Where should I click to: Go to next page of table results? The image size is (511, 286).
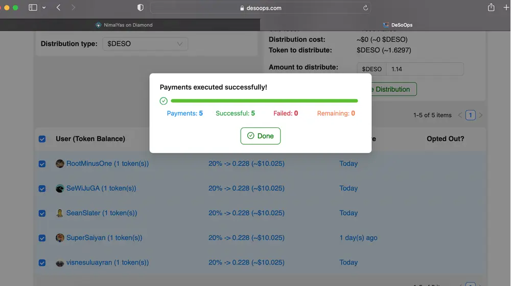point(480,115)
